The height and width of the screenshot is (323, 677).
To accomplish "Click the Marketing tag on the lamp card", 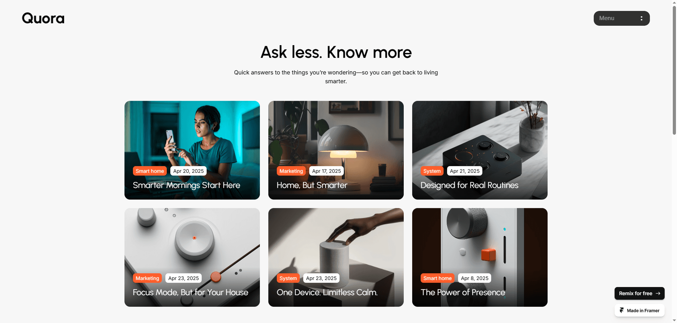I will click(x=291, y=171).
